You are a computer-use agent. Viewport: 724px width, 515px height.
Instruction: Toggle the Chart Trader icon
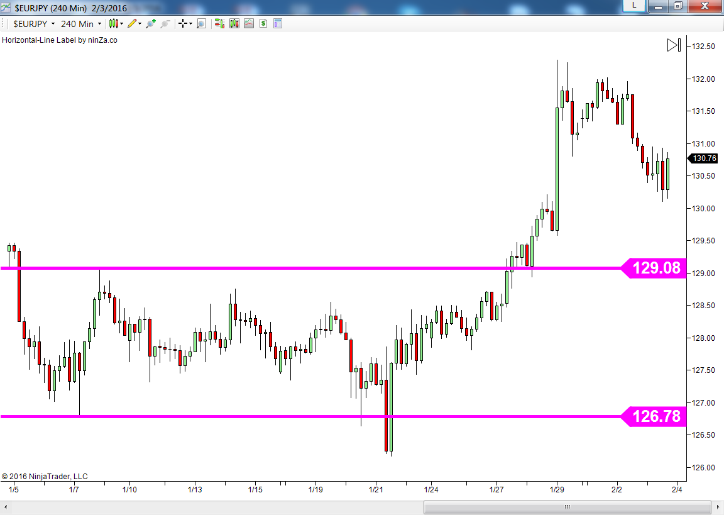[220, 23]
